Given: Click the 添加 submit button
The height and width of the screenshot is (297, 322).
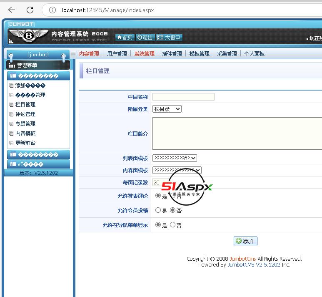Looking at the screenshot, I should pos(245,241).
